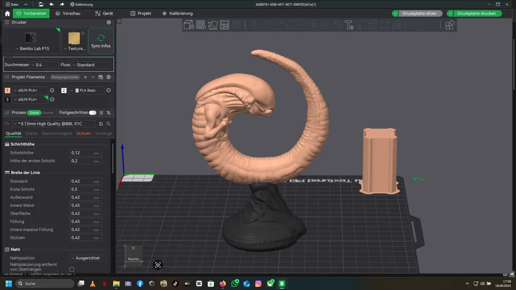This screenshot has width=516, height=290.
Task: Click the process settings list icon
Action: point(101,112)
